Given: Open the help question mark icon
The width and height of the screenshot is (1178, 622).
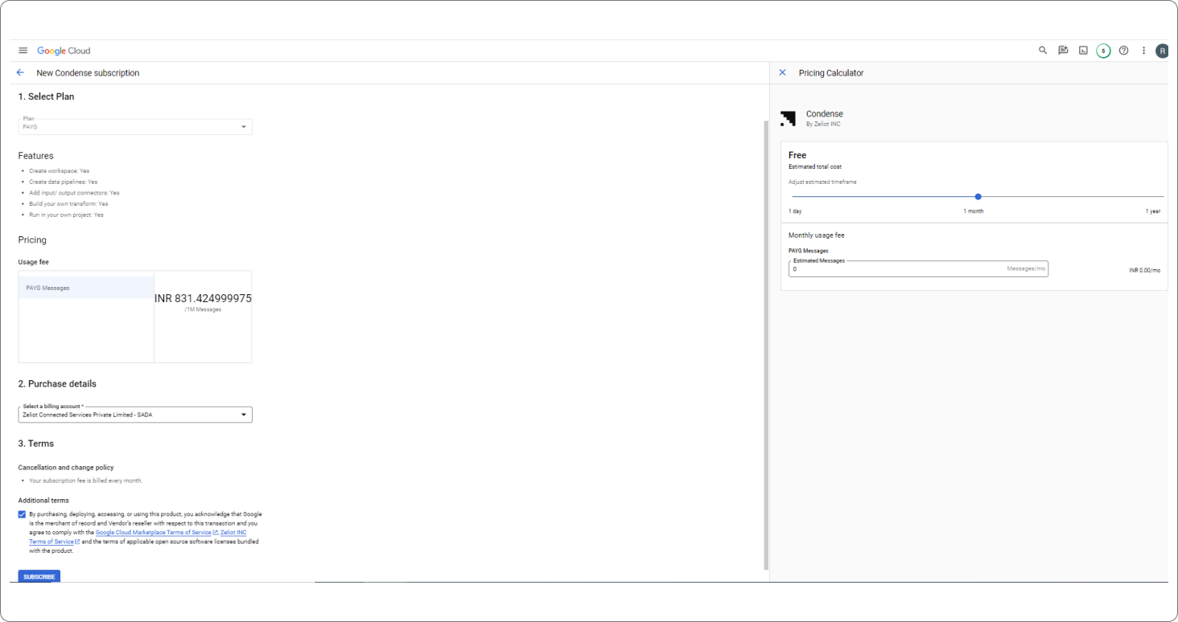Looking at the screenshot, I should point(1124,51).
